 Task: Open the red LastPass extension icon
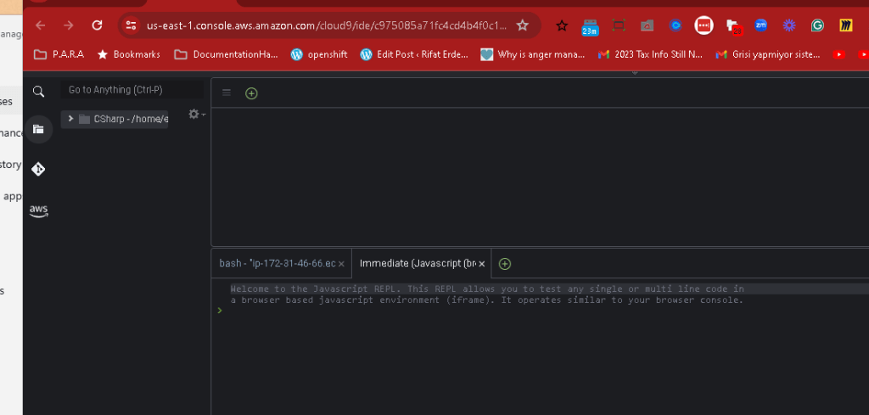(704, 25)
